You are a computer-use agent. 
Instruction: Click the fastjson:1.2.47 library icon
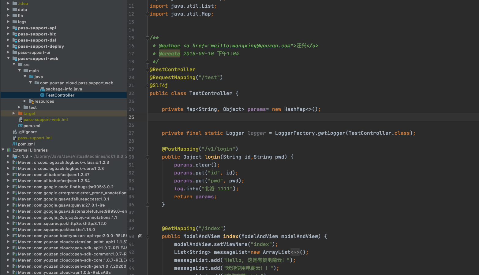[x=15, y=174]
